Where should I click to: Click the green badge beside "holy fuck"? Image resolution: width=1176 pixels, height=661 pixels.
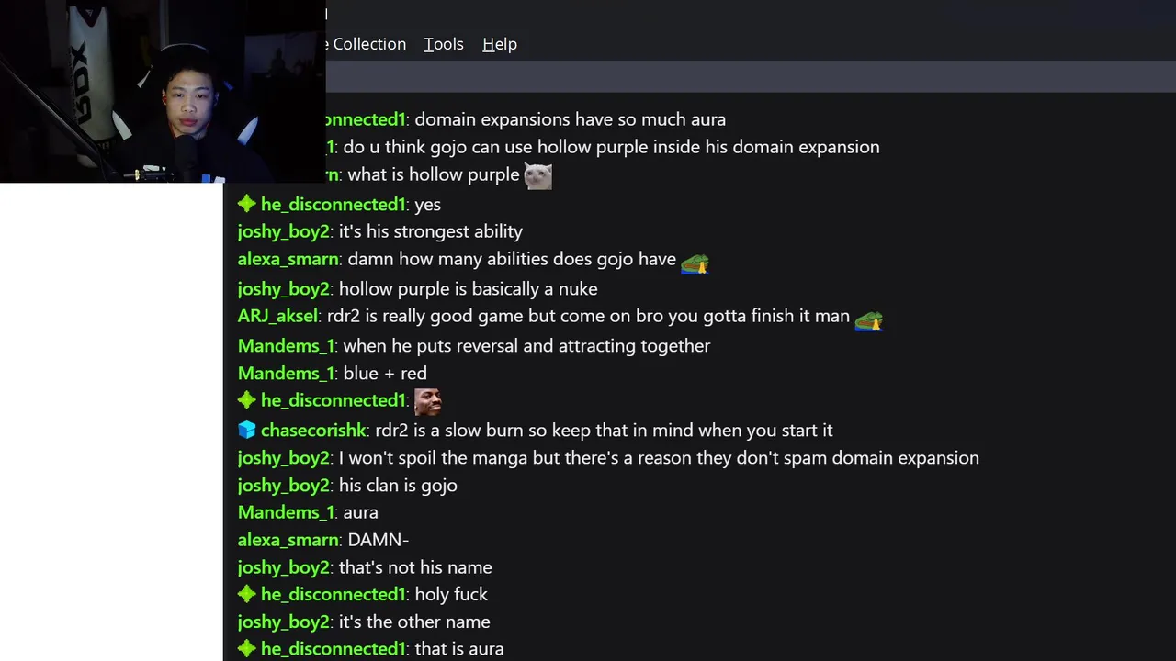[x=246, y=594]
